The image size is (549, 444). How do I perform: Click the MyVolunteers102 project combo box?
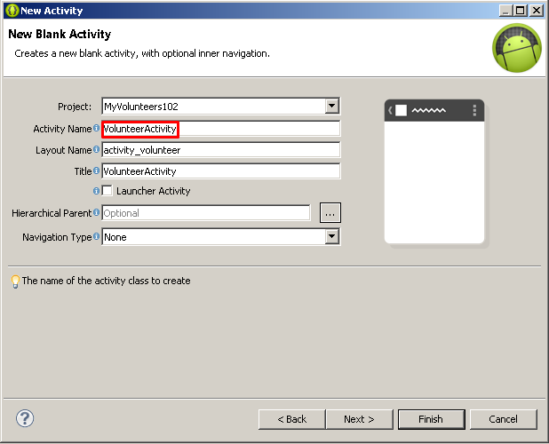[221, 106]
